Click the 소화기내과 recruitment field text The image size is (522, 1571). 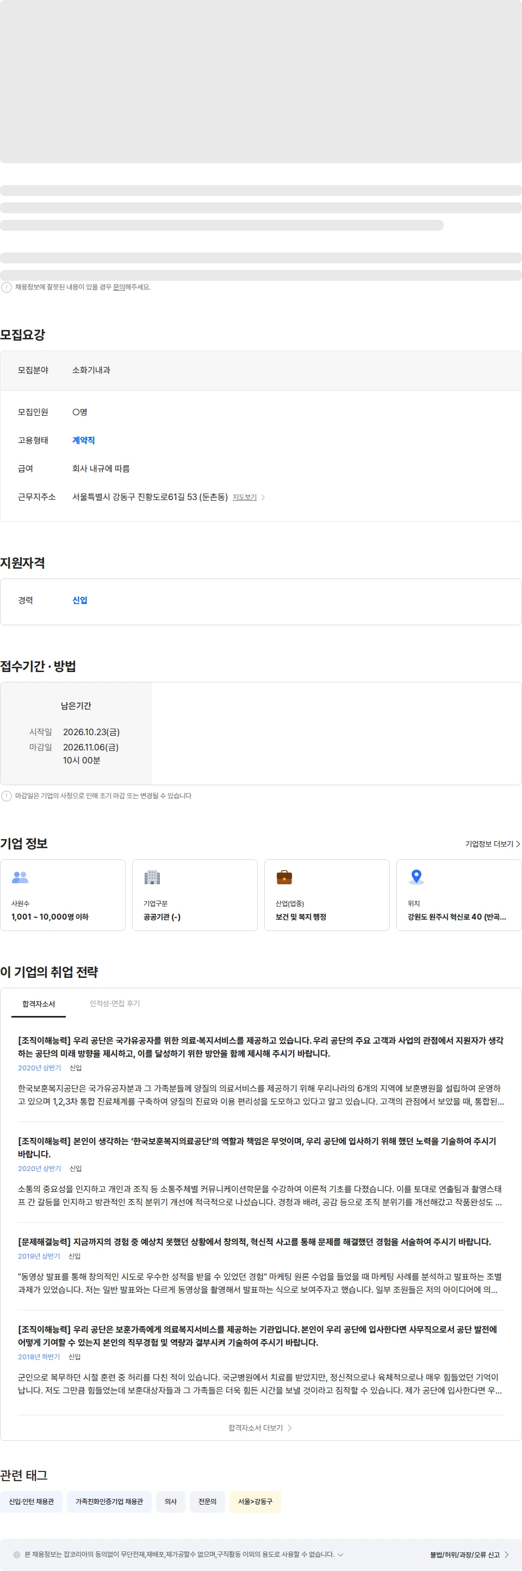click(x=91, y=371)
